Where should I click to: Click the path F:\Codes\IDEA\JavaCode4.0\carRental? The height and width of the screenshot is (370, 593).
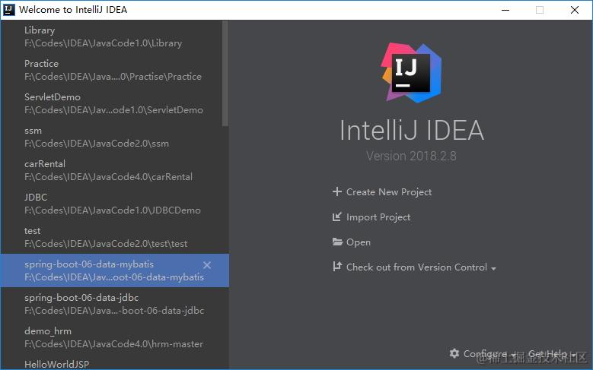coord(108,177)
